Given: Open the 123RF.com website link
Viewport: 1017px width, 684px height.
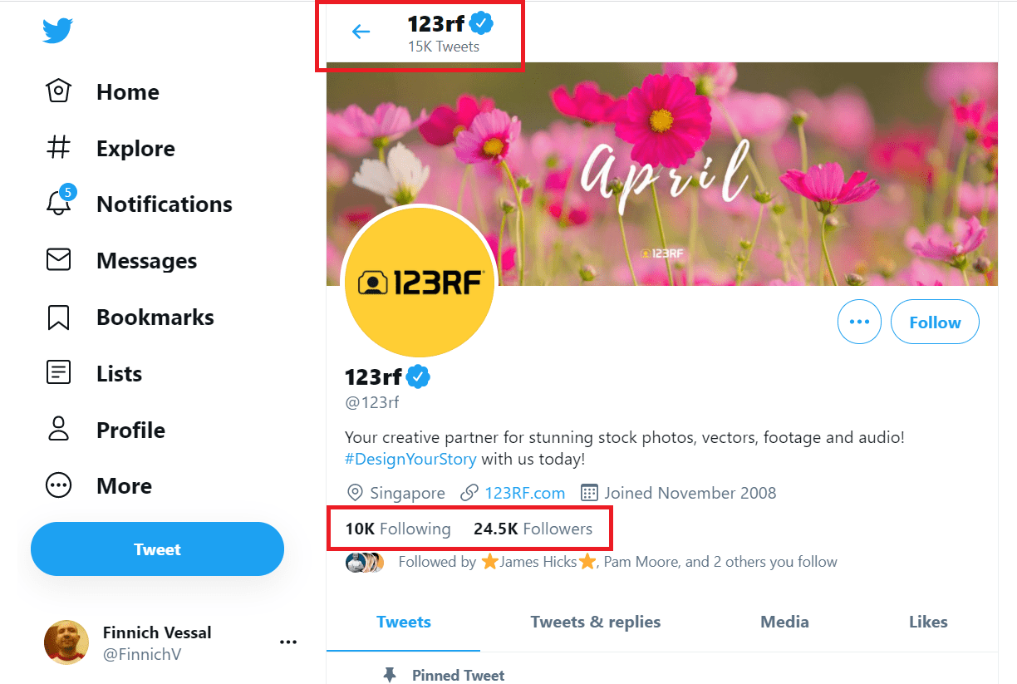Looking at the screenshot, I should coord(524,493).
